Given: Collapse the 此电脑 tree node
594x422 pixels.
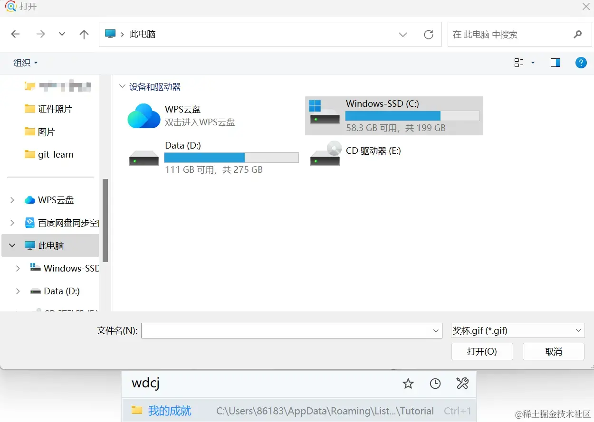Looking at the screenshot, I should (12, 245).
